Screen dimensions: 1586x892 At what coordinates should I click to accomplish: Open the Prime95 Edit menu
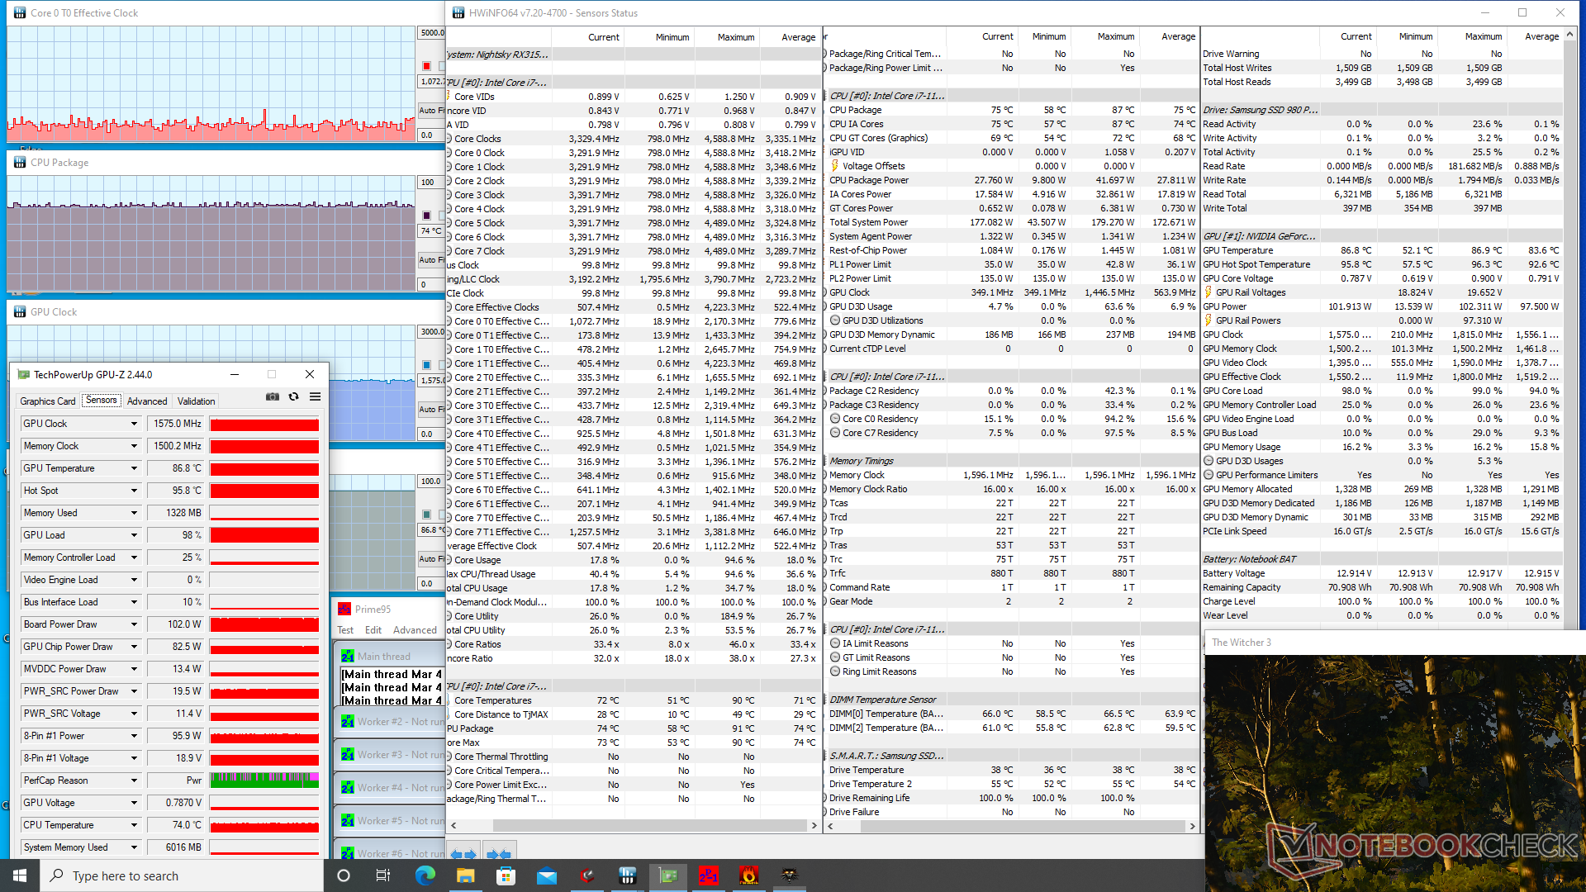[373, 630]
